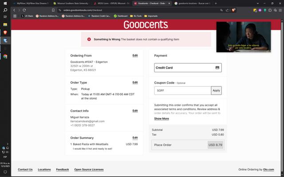The width and height of the screenshot is (284, 177).
Task: Open the translate page icon
Action: coord(221,10)
